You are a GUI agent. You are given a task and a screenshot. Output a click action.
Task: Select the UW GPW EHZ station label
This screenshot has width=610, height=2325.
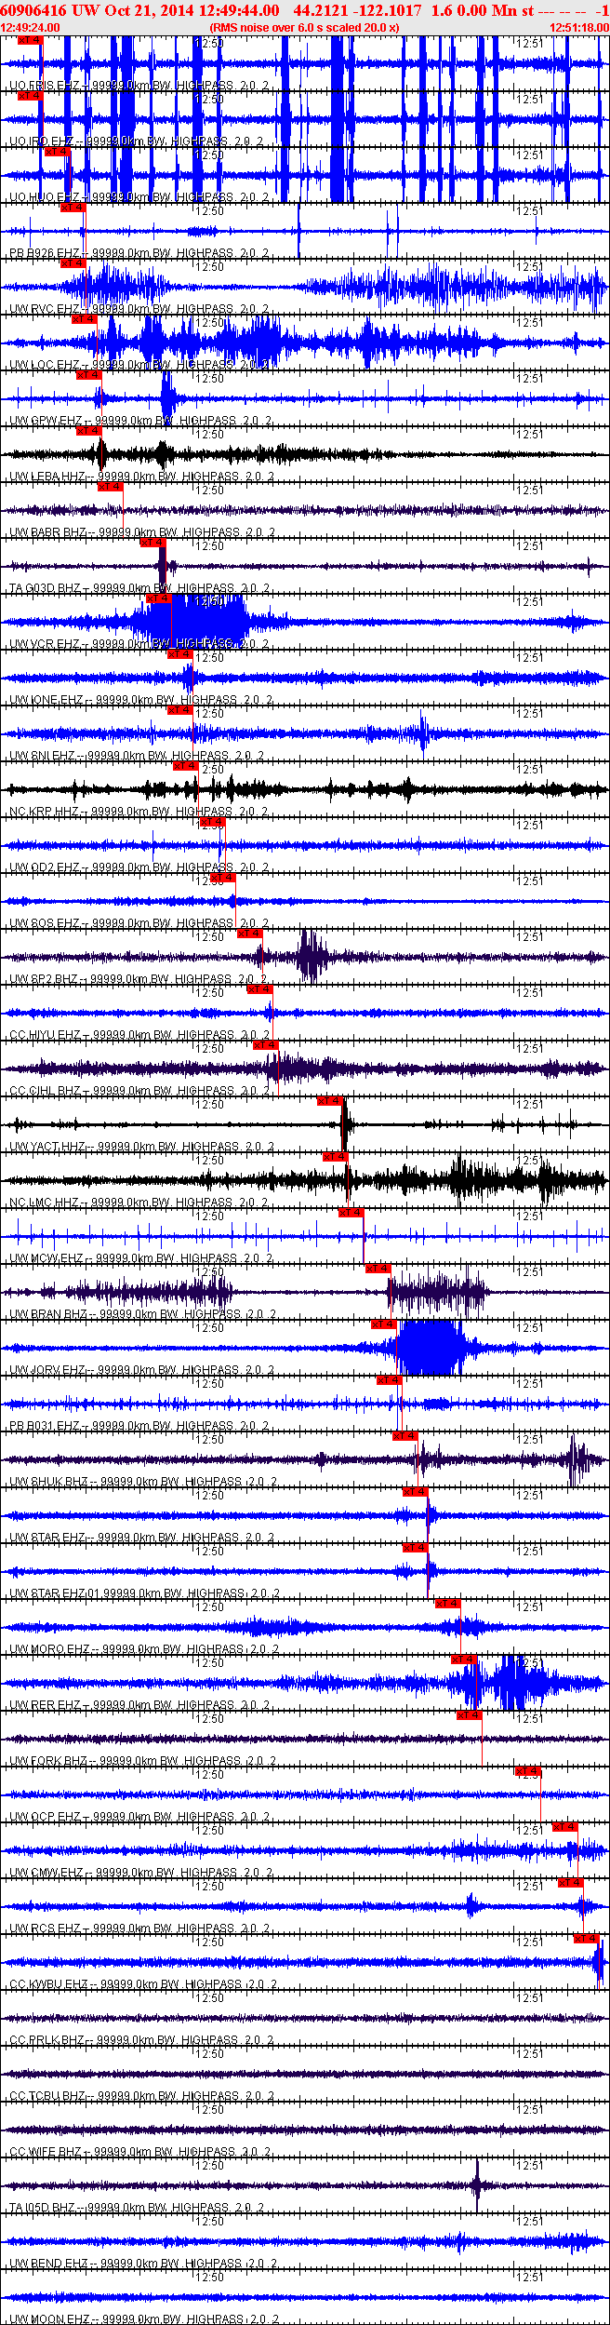(x=140, y=421)
